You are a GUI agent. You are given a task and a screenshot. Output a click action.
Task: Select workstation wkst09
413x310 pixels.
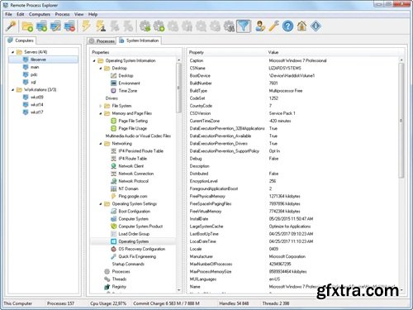click(x=36, y=98)
